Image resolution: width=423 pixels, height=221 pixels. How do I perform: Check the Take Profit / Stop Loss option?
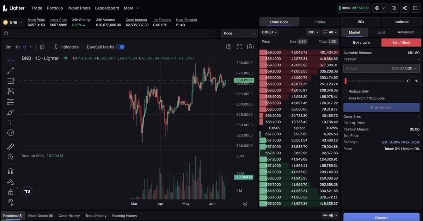tap(345, 98)
